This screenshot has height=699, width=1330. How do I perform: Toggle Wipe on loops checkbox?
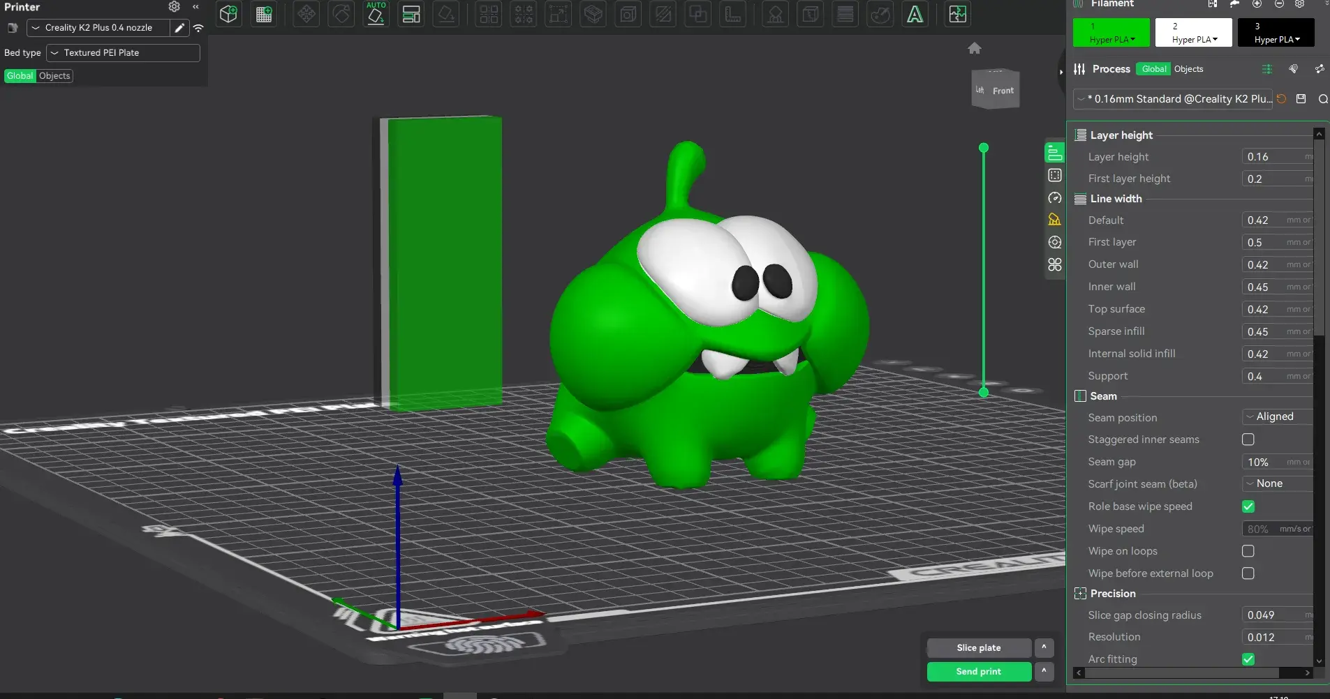click(1248, 551)
